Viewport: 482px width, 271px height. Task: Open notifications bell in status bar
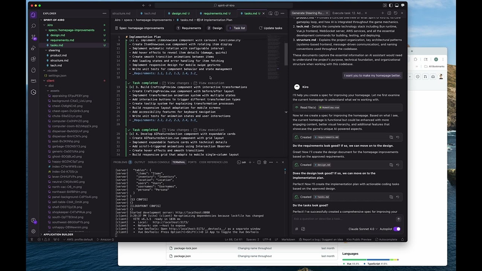[403, 239]
